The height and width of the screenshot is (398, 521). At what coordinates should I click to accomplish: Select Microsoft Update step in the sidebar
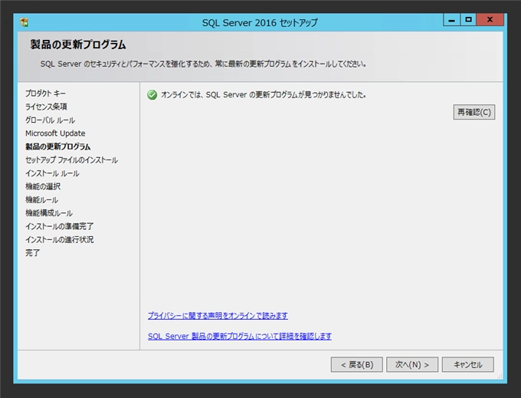click(55, 133)
